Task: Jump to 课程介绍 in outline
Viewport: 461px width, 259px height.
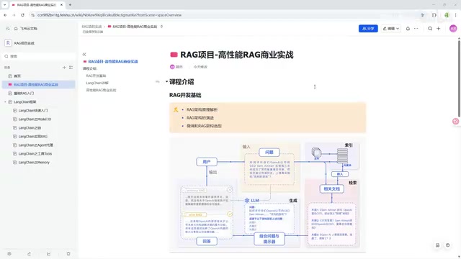Action: click(89, 68)
